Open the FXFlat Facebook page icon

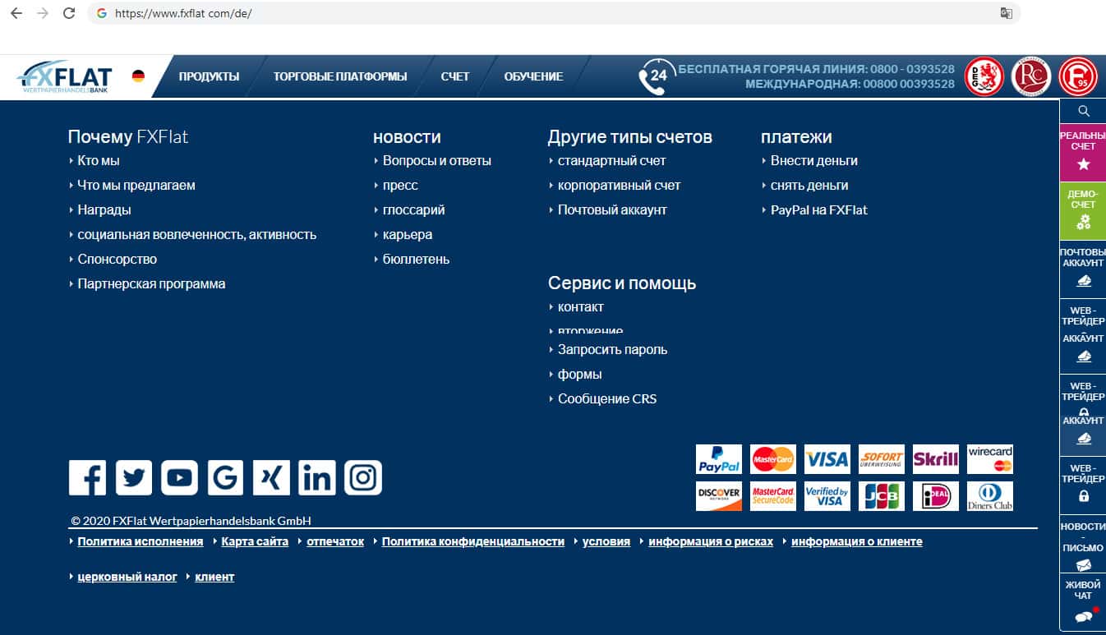point(87,478)
